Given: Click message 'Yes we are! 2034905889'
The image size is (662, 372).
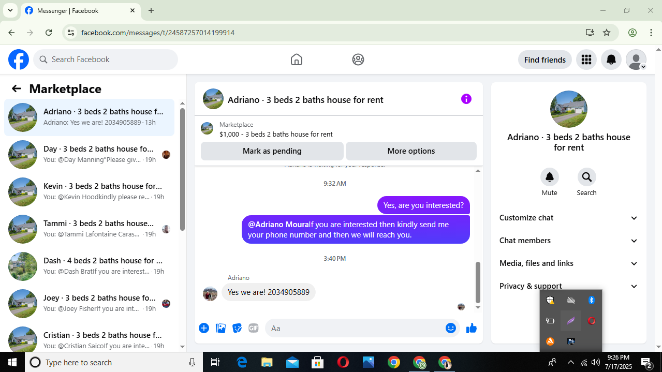Looking at the screenshot, I should coord(269,292).
